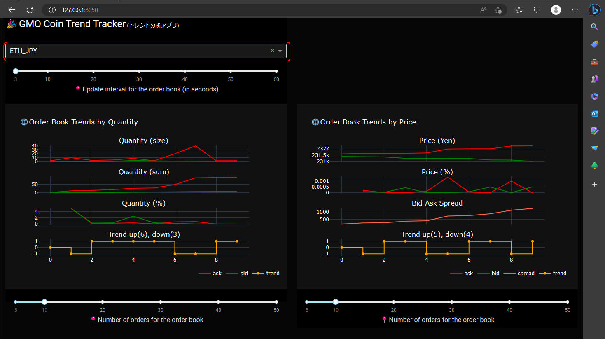View site information icon in address bar

(x=52, y=10)
